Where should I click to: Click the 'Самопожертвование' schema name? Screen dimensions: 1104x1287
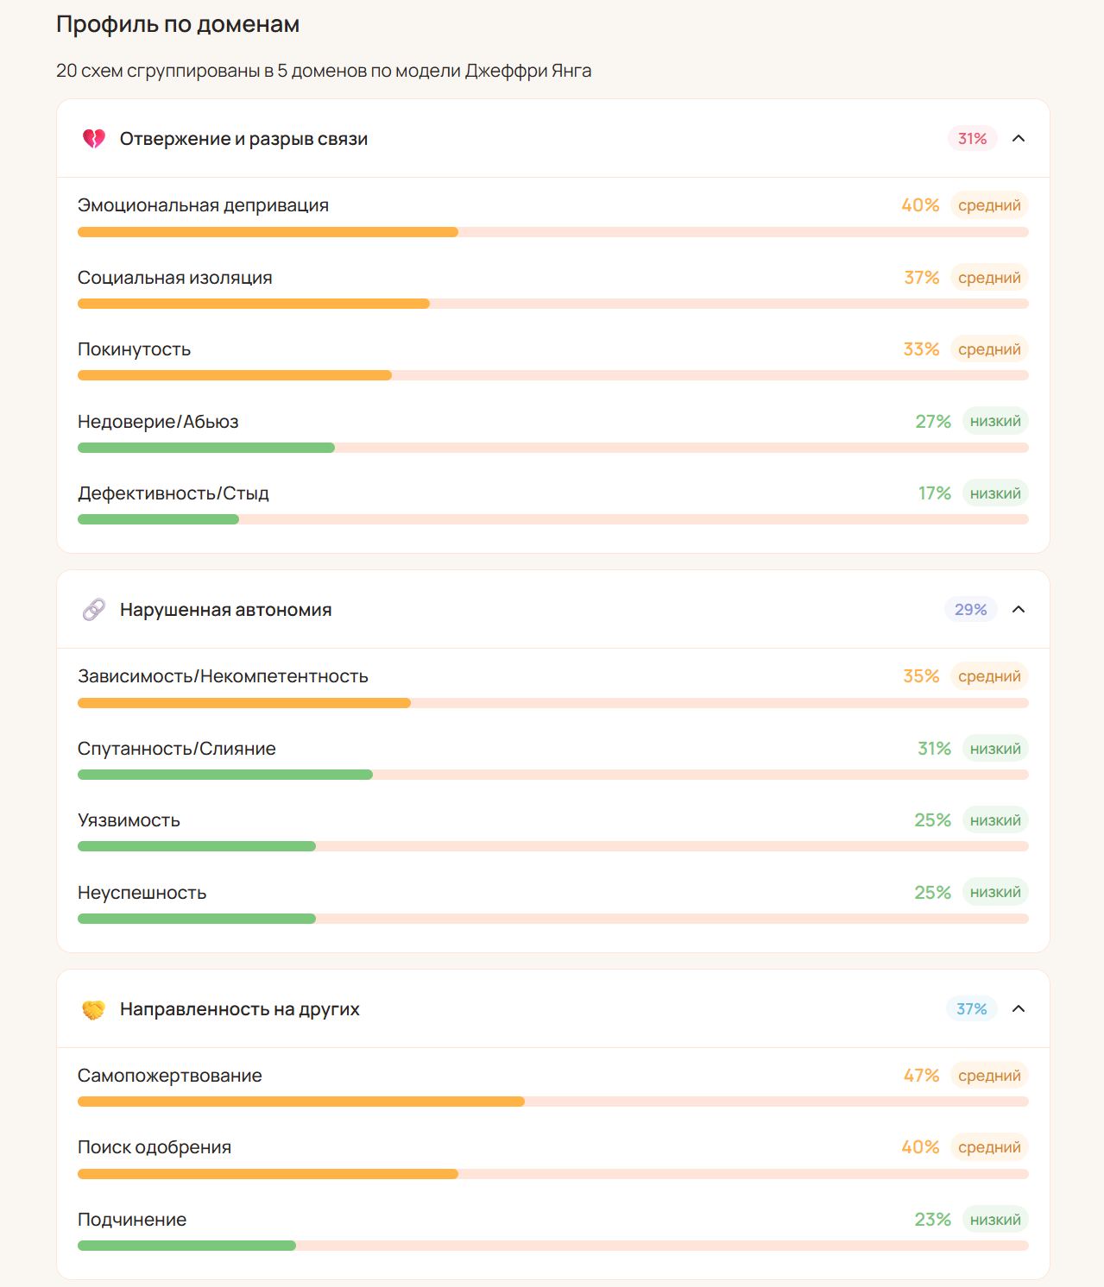click(169, 1076)
